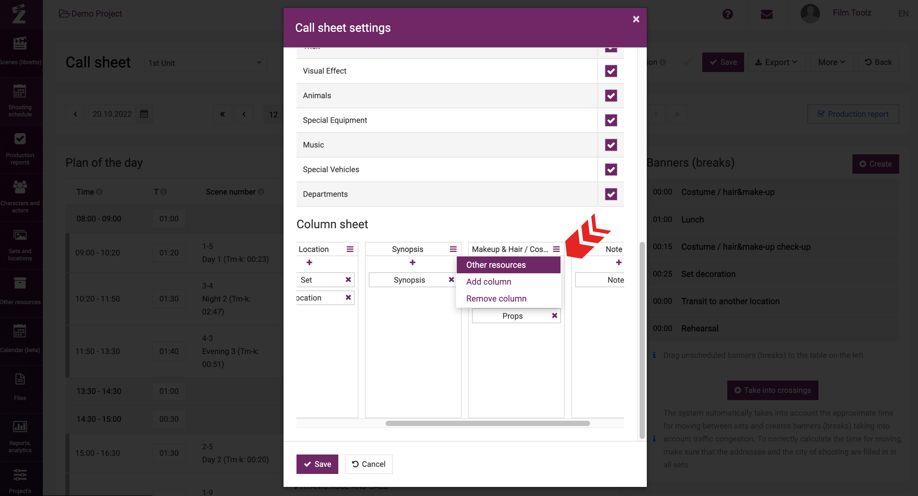
Task: Open Scenes (libretto) in sidebar
Action: (20, 52)
